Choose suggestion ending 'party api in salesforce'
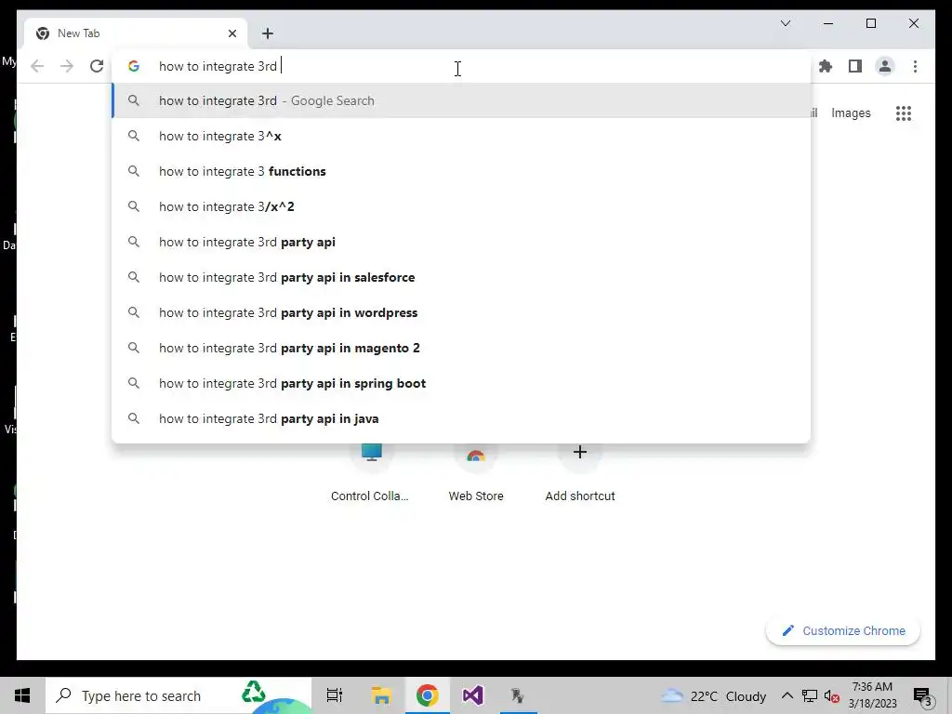This screenshot has height=714, width=952. tap(461, 277)
